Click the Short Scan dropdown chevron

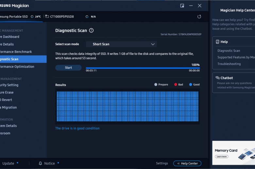pyautogui.click(x=153, y=44)
